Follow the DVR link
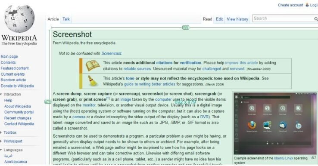 click(204, 117)
